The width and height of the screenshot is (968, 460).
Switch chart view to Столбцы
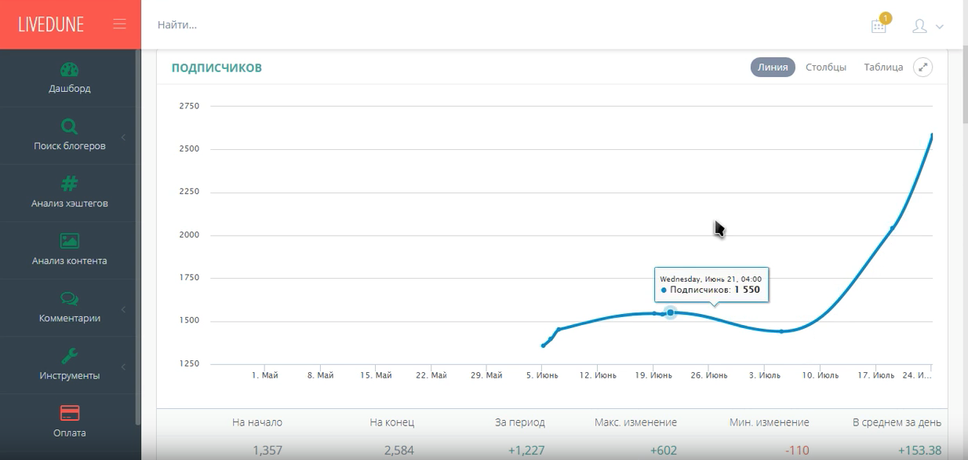point(826,68)
